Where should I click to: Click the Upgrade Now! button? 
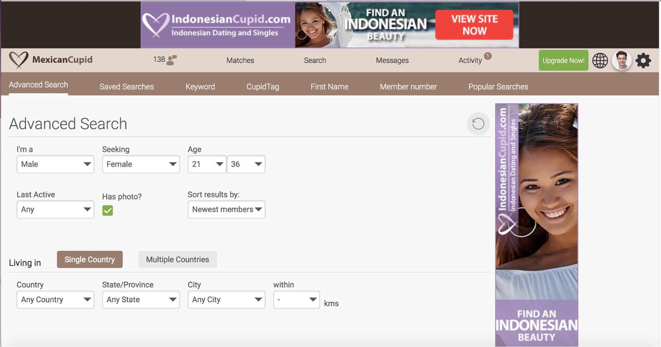(x=563, y=60)
